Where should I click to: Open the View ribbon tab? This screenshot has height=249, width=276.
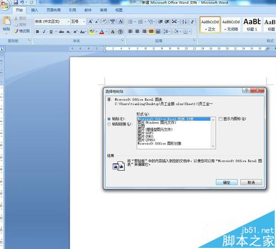pyautogui.click(x=119, y=10)
